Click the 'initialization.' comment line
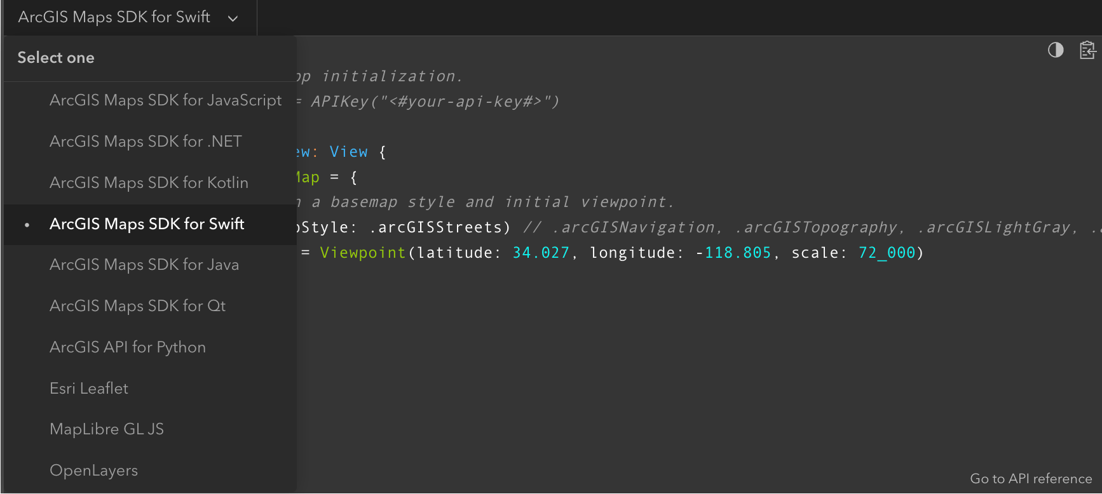1102x494 pixels. click(391, 76)
